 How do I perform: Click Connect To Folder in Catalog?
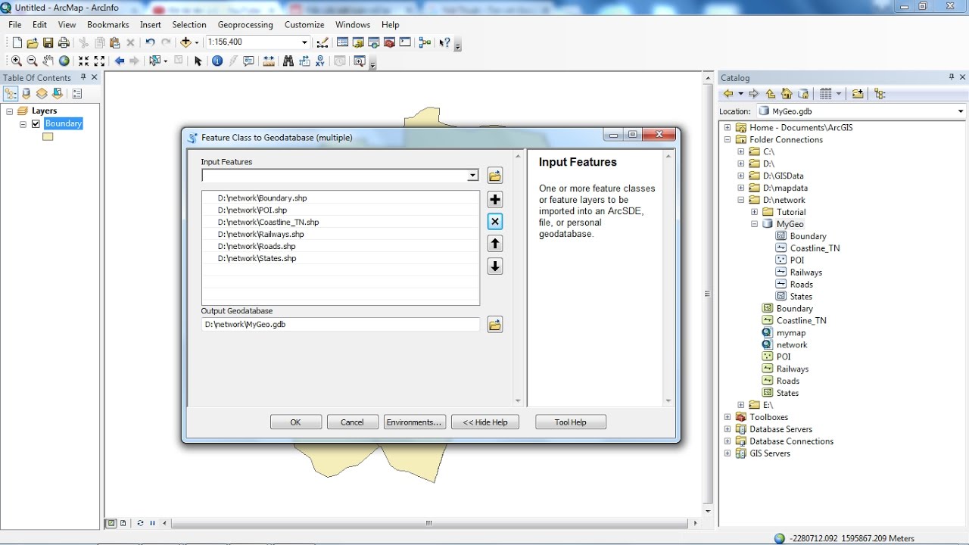pos(858,94)
